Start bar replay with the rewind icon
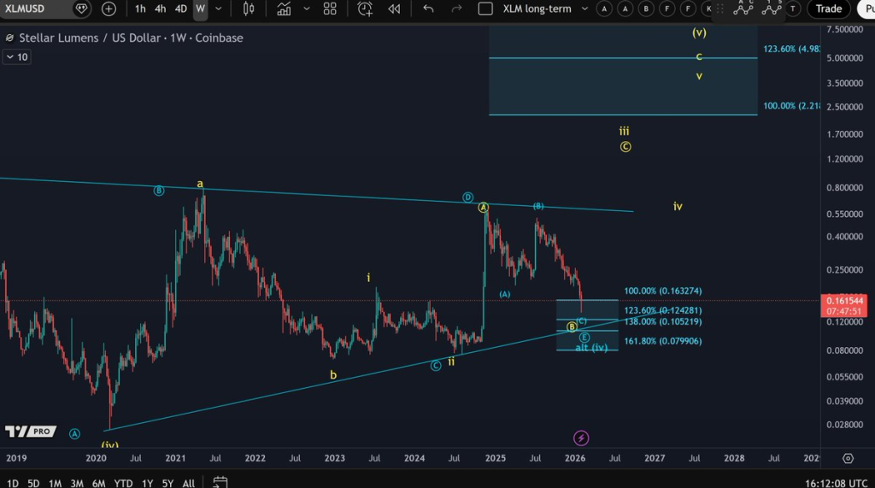This screenshot has height=488, width=875. point(394,9)
